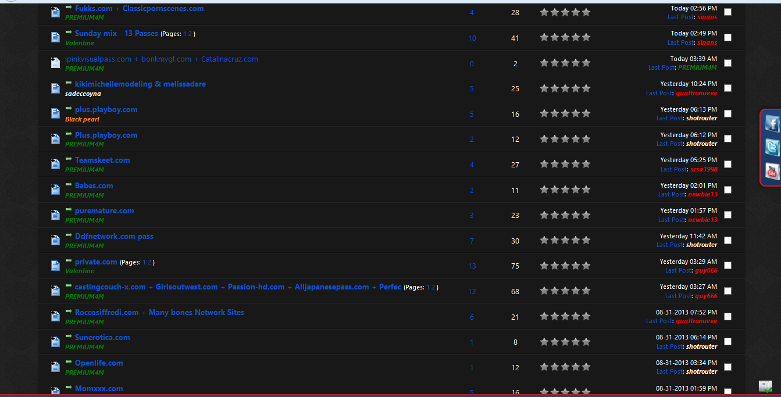Click green arrow next to Teamskeet.com thread
This screenshot has width=781, height=397.
point(69,159)
